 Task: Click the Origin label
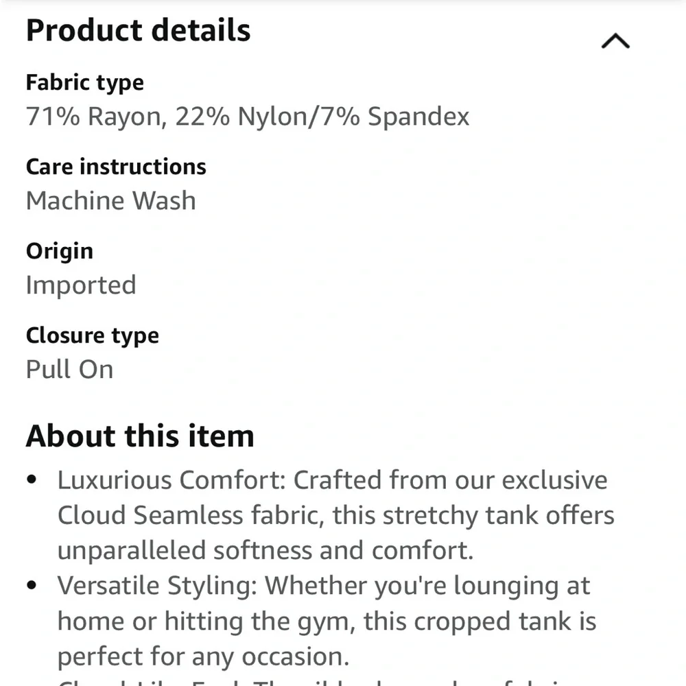59,250
